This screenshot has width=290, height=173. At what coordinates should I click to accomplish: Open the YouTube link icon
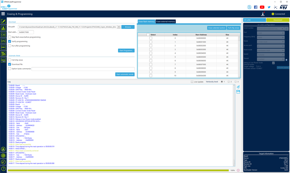(x=262, y=7)
